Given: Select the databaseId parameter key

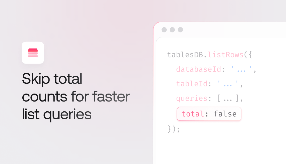Looking at the screenshot, I should (x=198, y=70).
